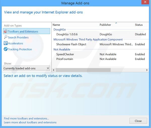Click SpeedChecker's Not Available publisher cell
The height and width of the screenshot is (128, 151).
tap(108, 54)
